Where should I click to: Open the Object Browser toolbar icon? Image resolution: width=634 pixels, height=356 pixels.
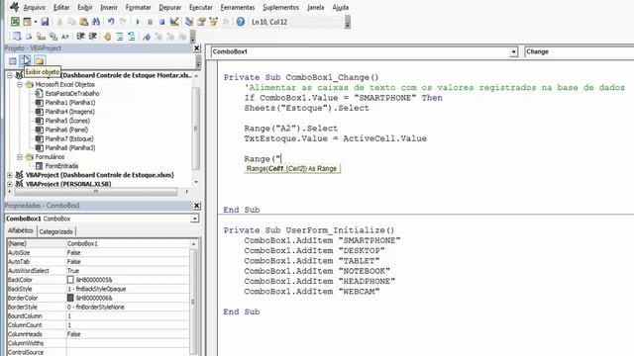214,22
